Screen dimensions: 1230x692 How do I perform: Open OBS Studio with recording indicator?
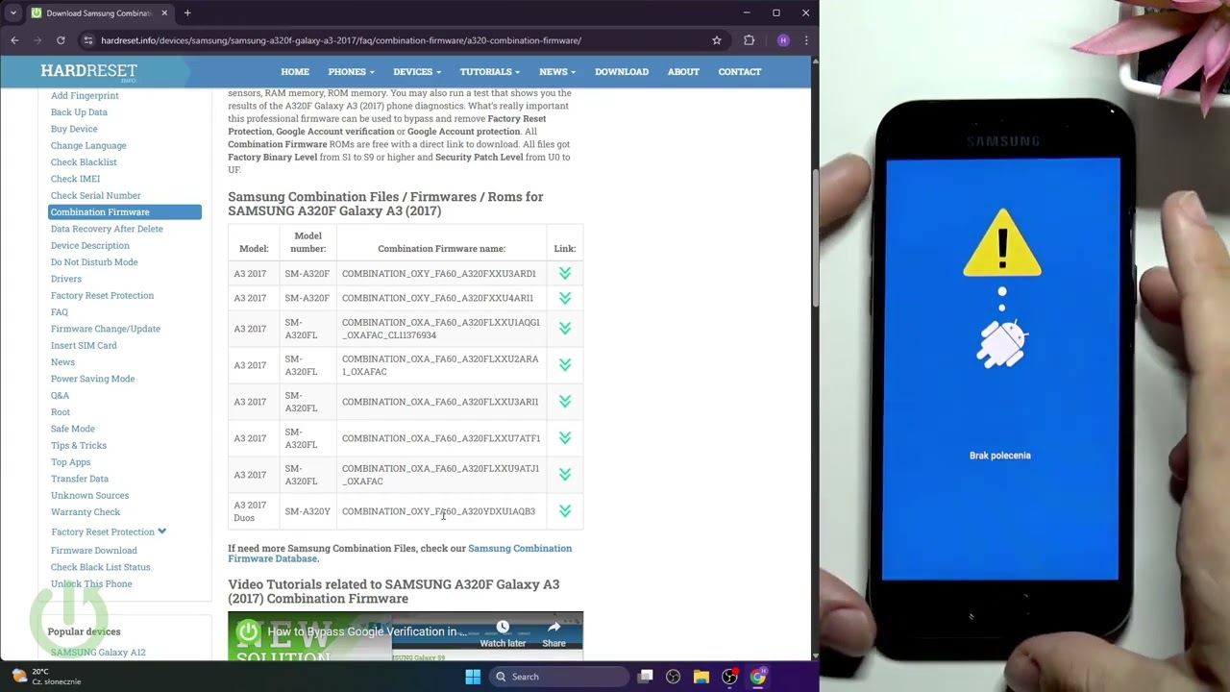click(730, 677)
